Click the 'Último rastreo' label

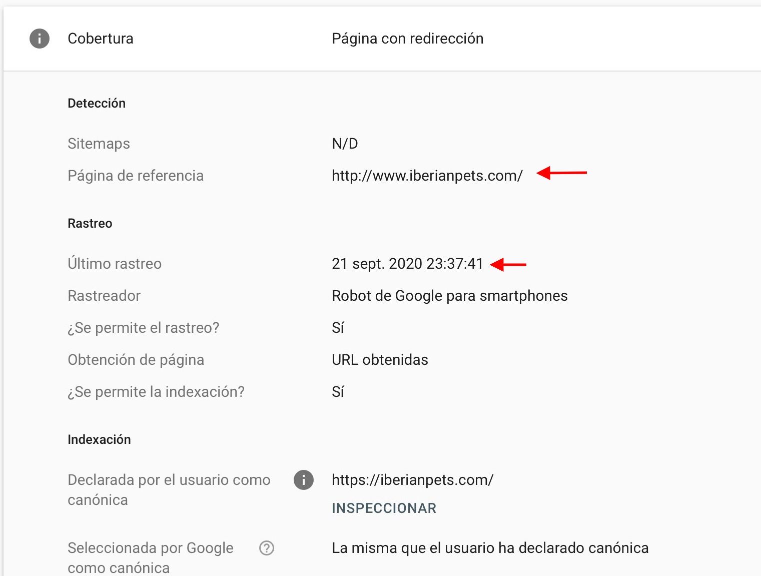point(115,264)
